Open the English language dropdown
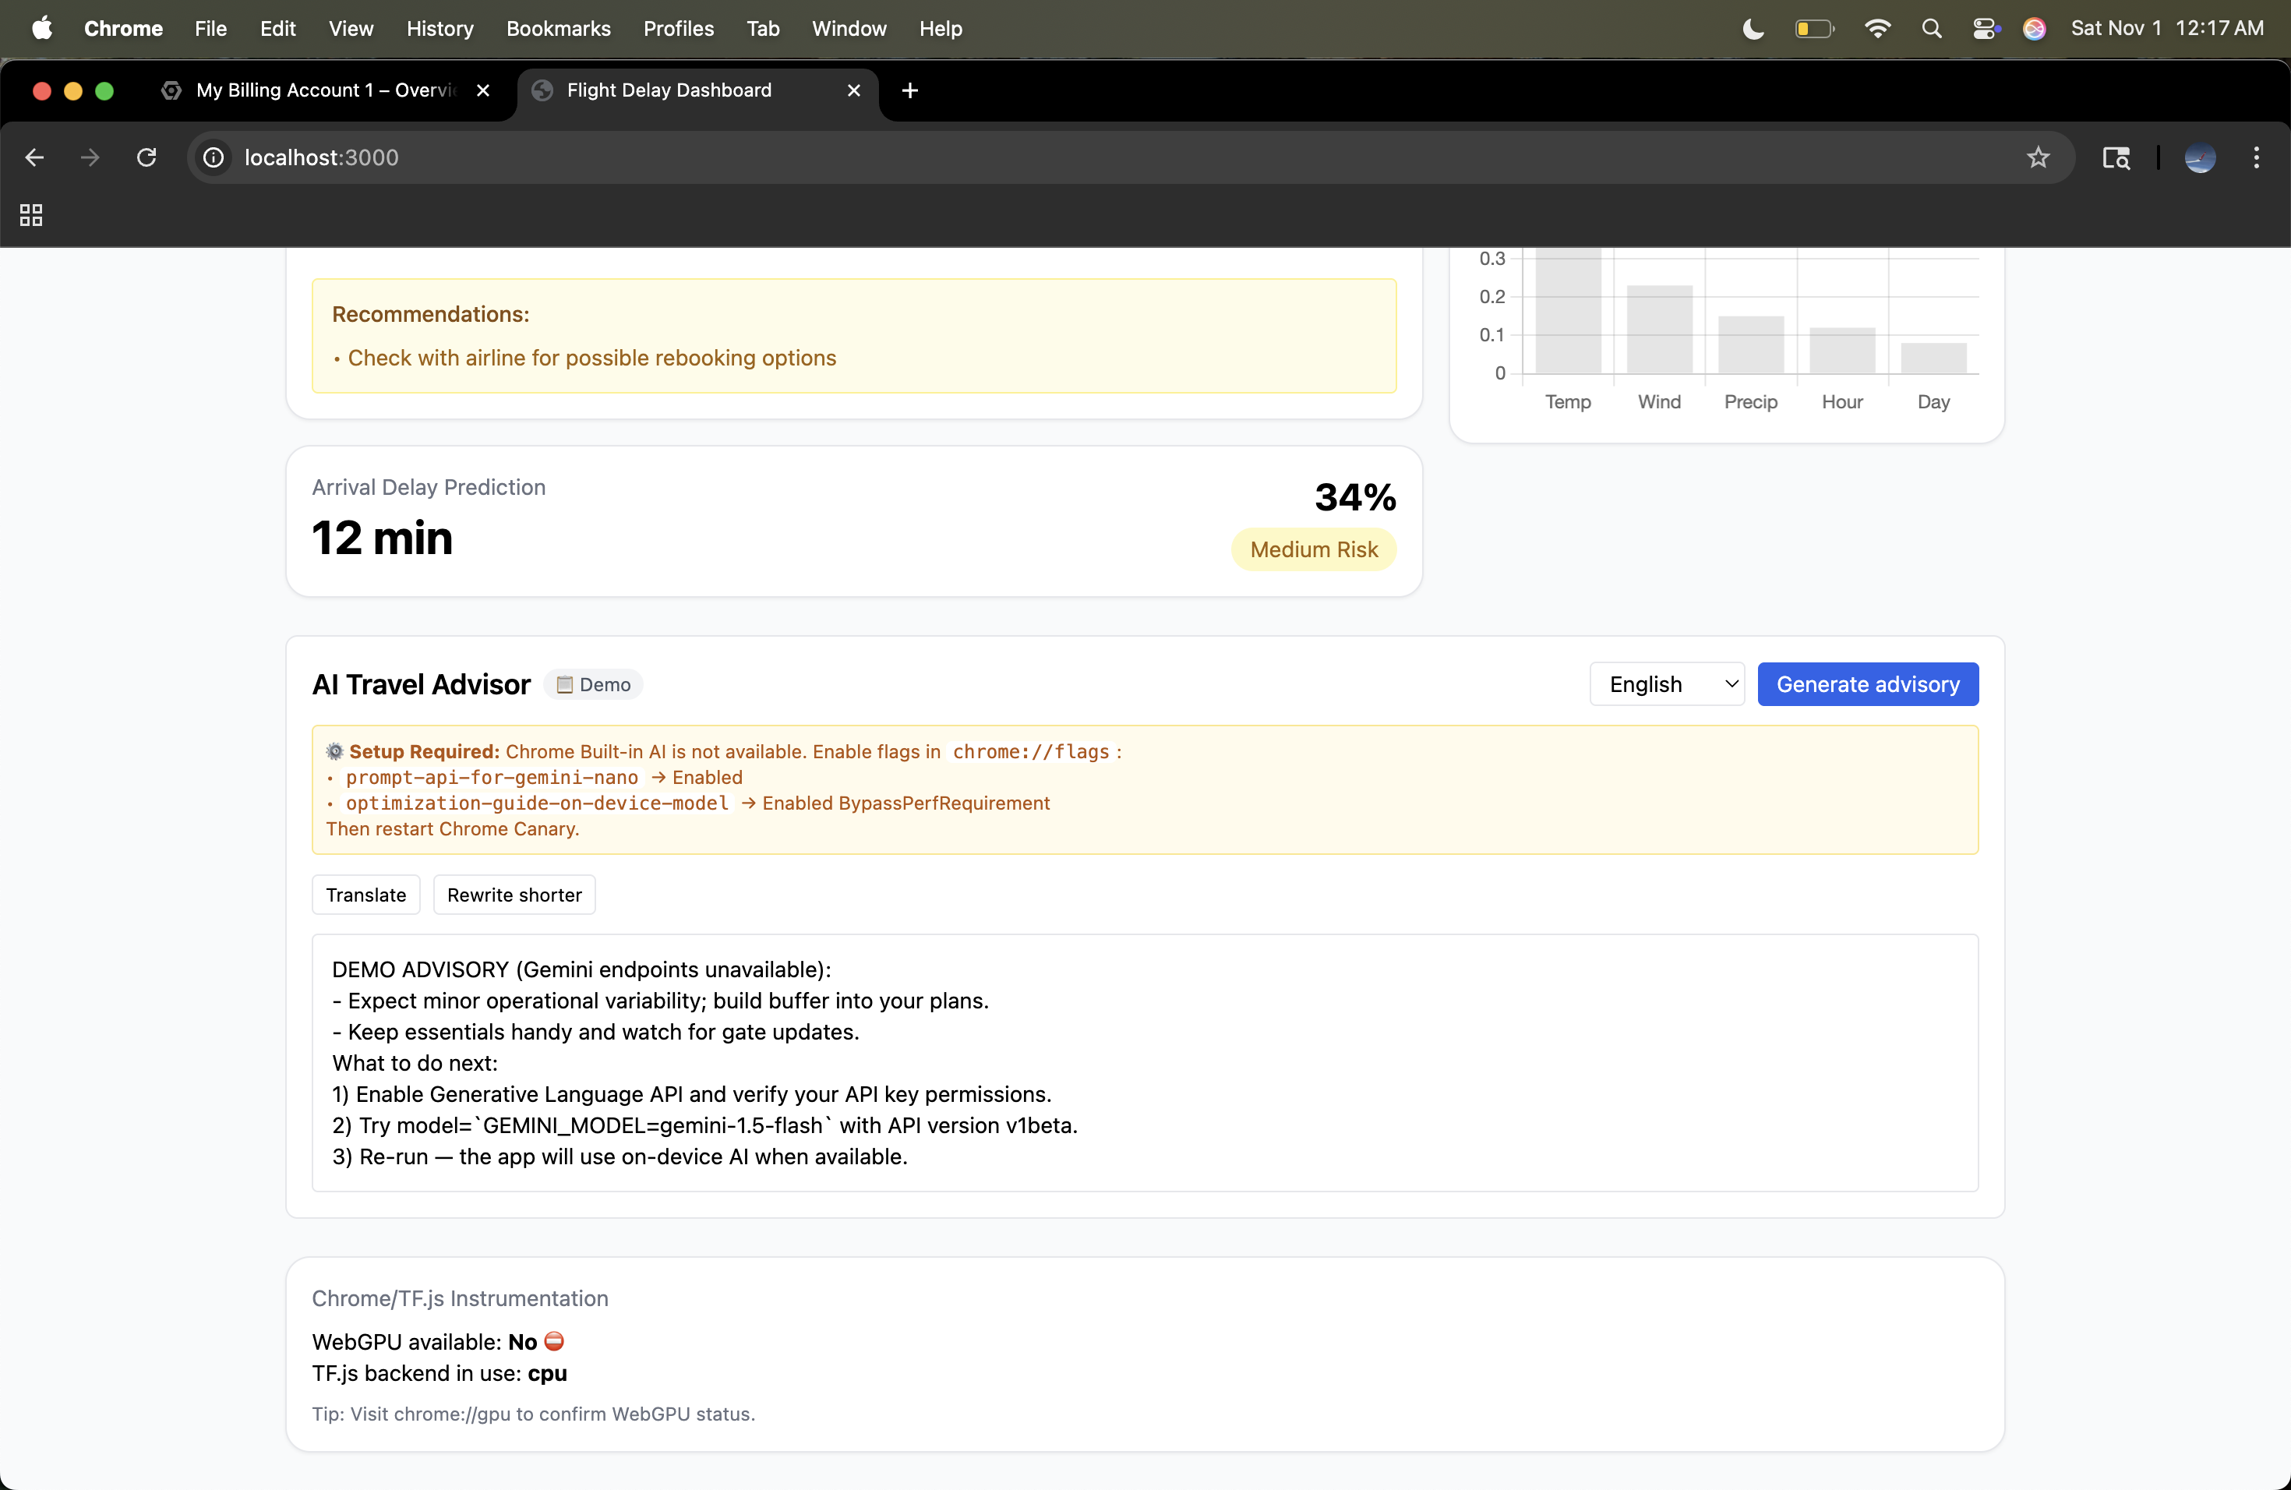The height and width of the screenshot is (1490, 2291). pos(1668,683)
